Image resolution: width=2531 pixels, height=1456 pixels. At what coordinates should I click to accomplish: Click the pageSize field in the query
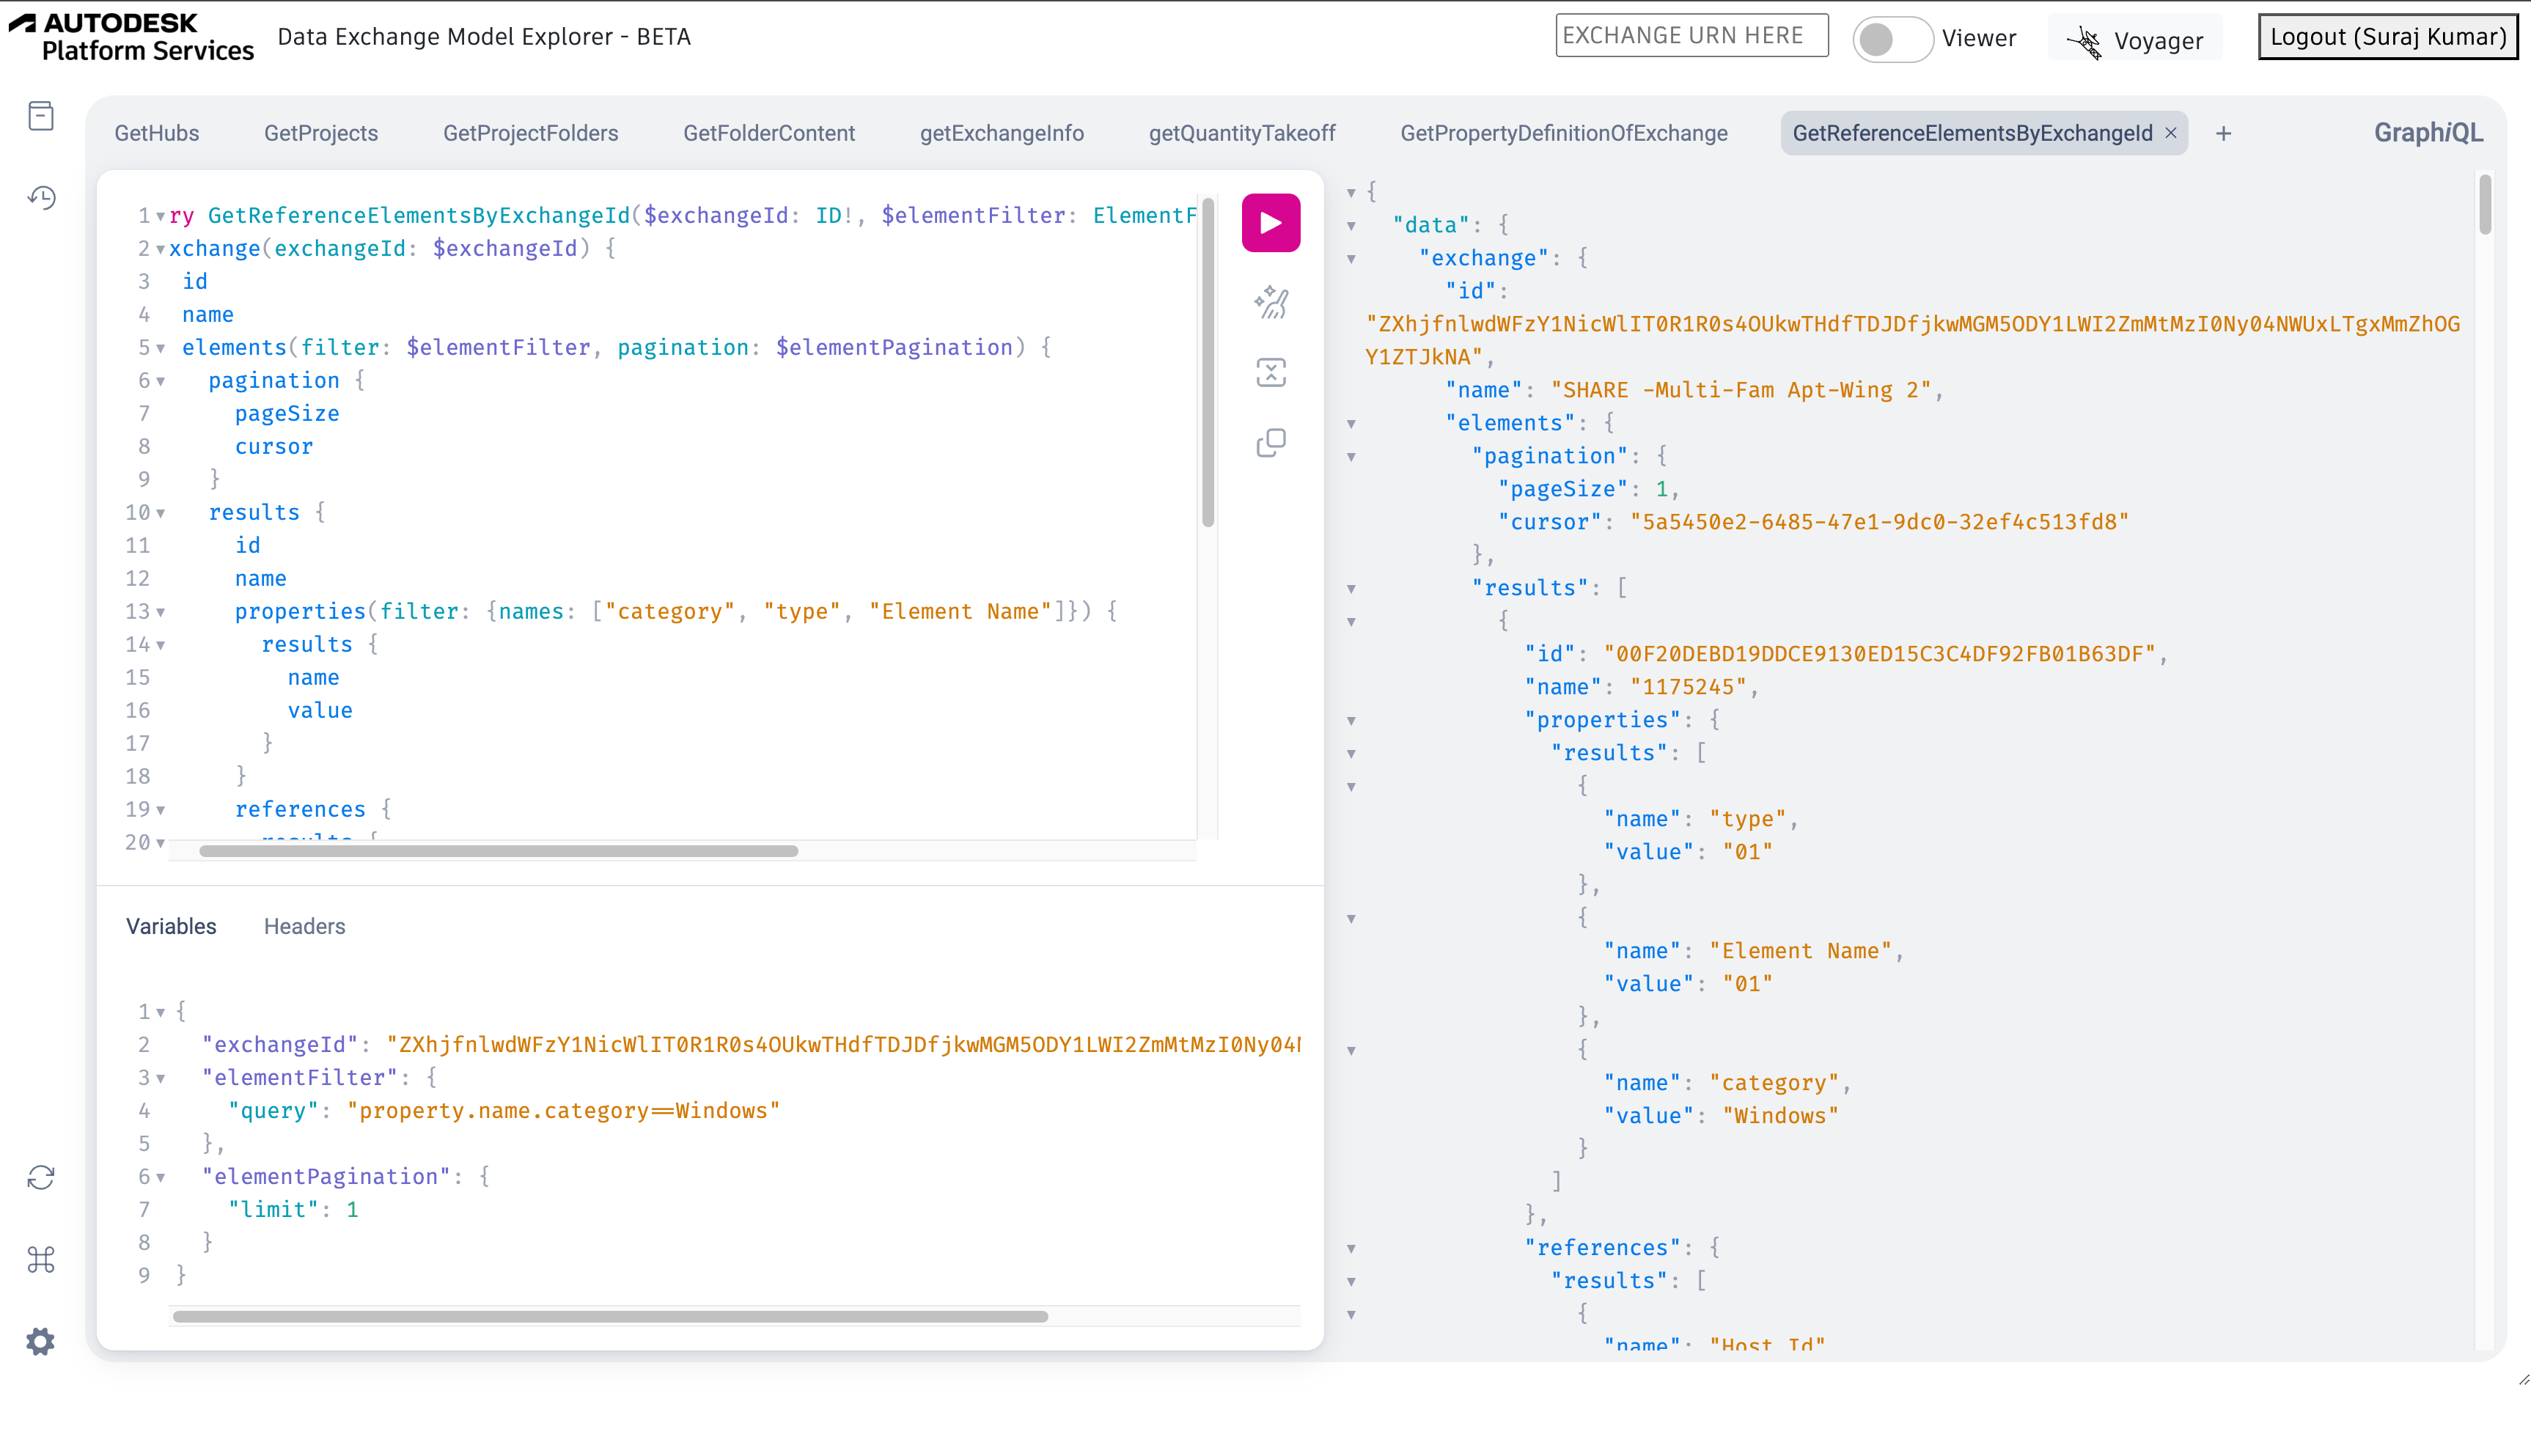pyautogui.click(x=287, y=413)
